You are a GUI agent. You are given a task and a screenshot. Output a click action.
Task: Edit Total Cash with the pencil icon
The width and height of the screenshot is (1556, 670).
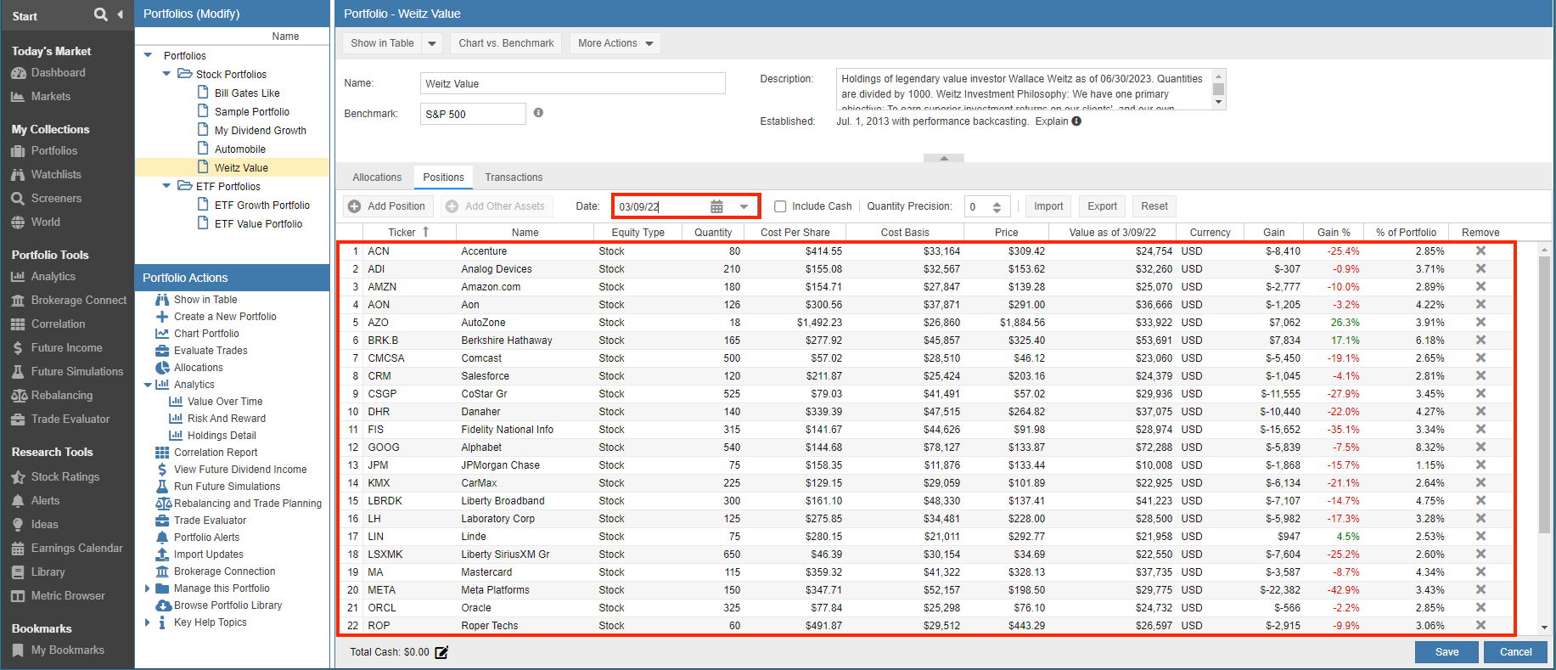[x=441, y=652]
